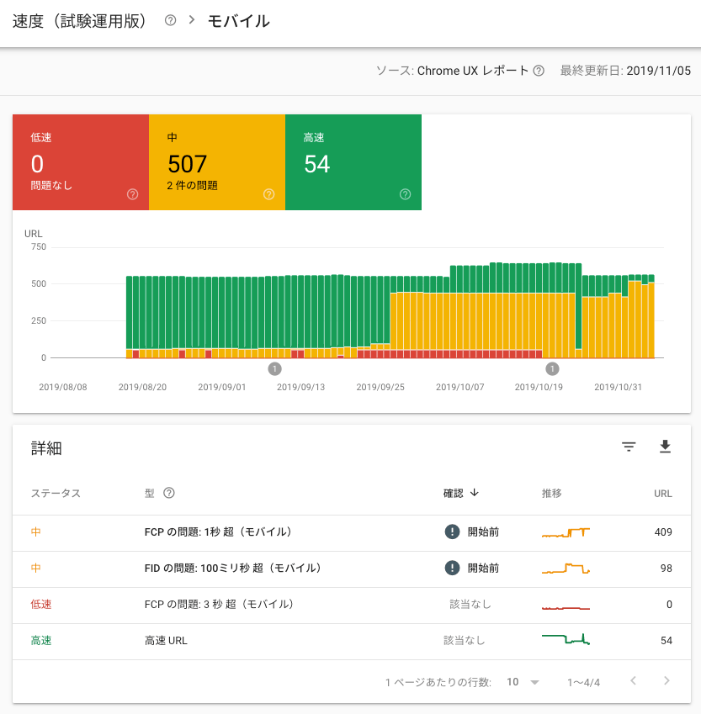Click help icon in the red 低速 card
The height and width of the screenshot is (714, 701).
(133, 194)
